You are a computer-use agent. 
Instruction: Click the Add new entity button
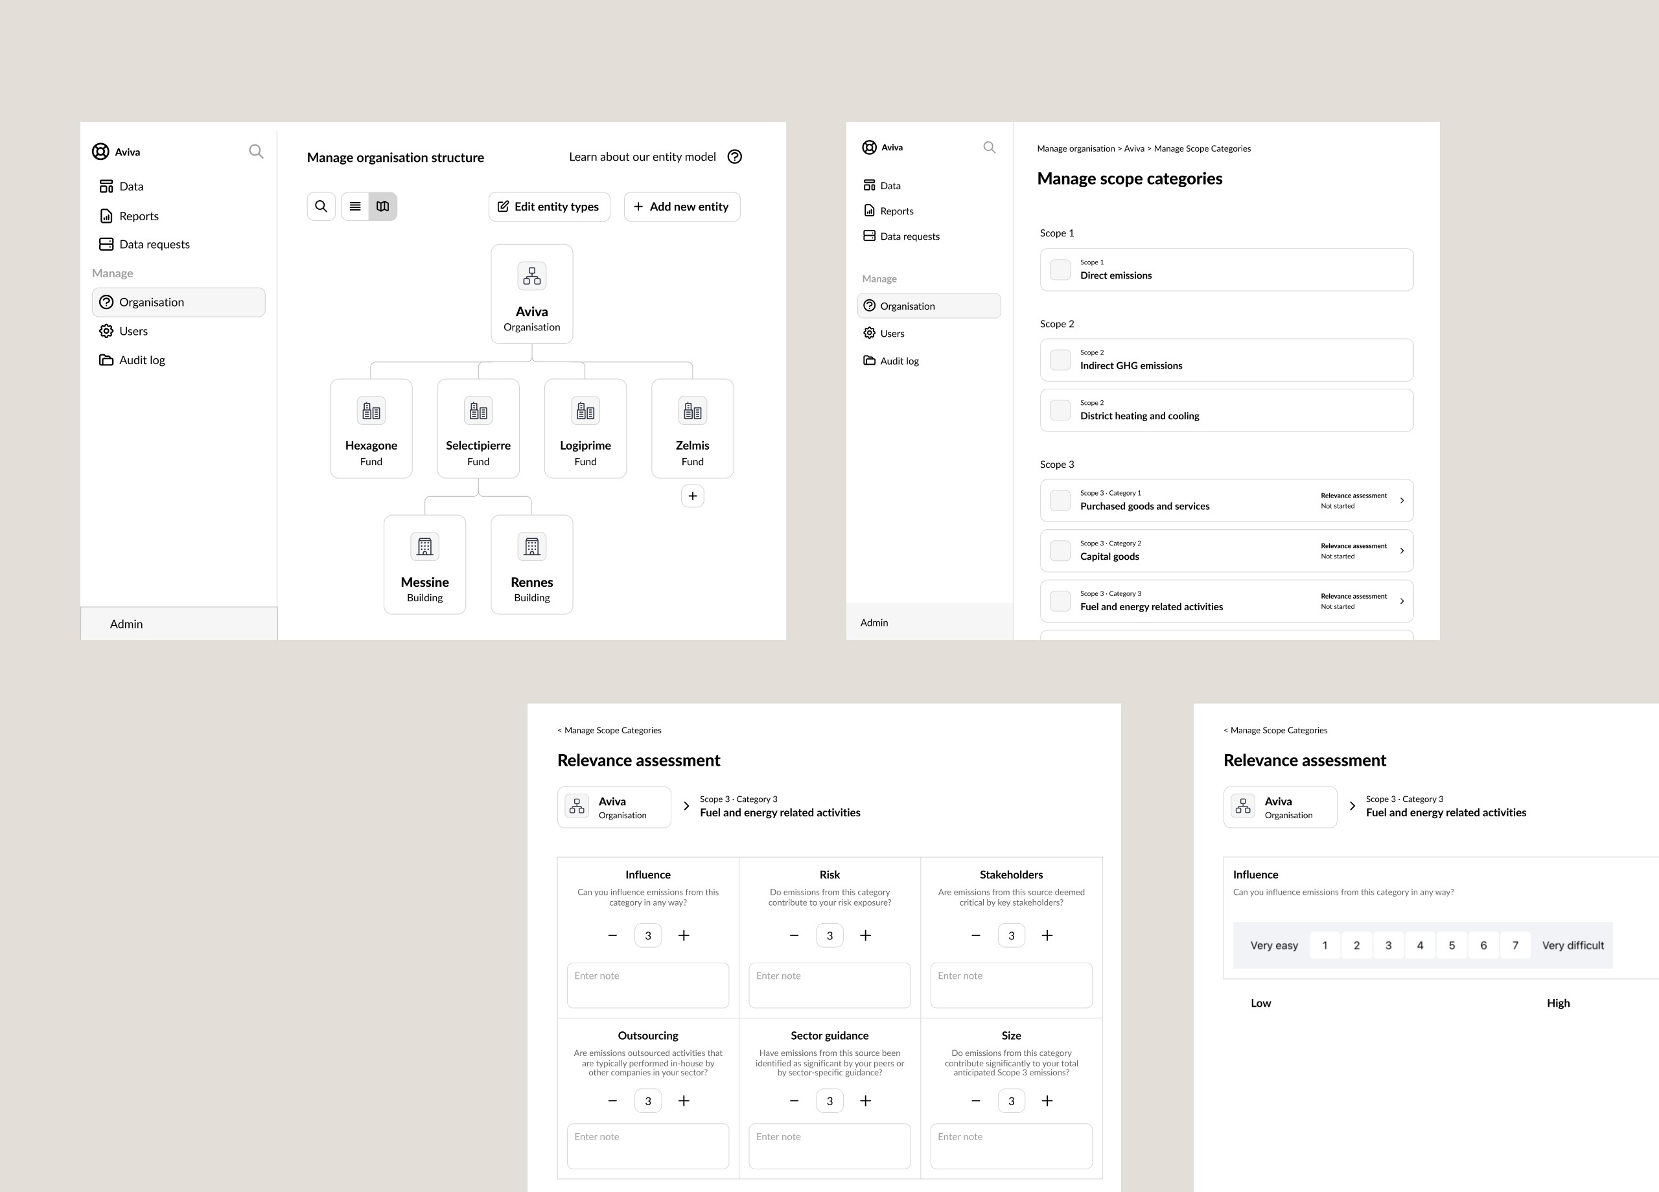[x=682, y=206]
